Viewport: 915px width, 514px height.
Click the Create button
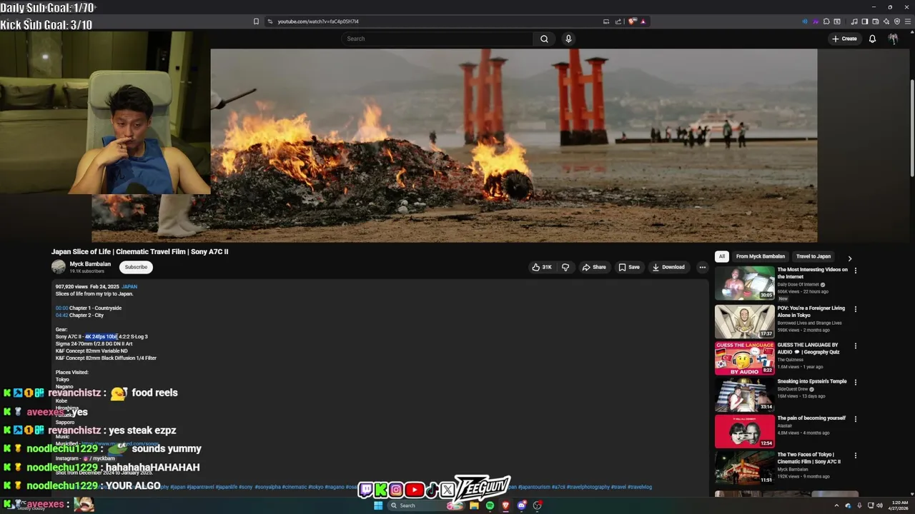tap(844, 39)
